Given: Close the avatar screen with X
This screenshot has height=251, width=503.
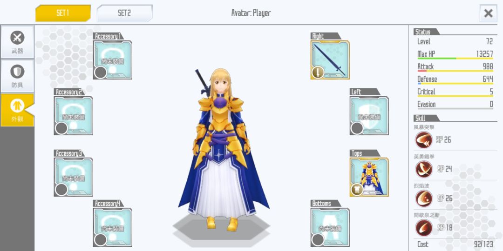Looking at the screenshot, I should tap(488, 13).
